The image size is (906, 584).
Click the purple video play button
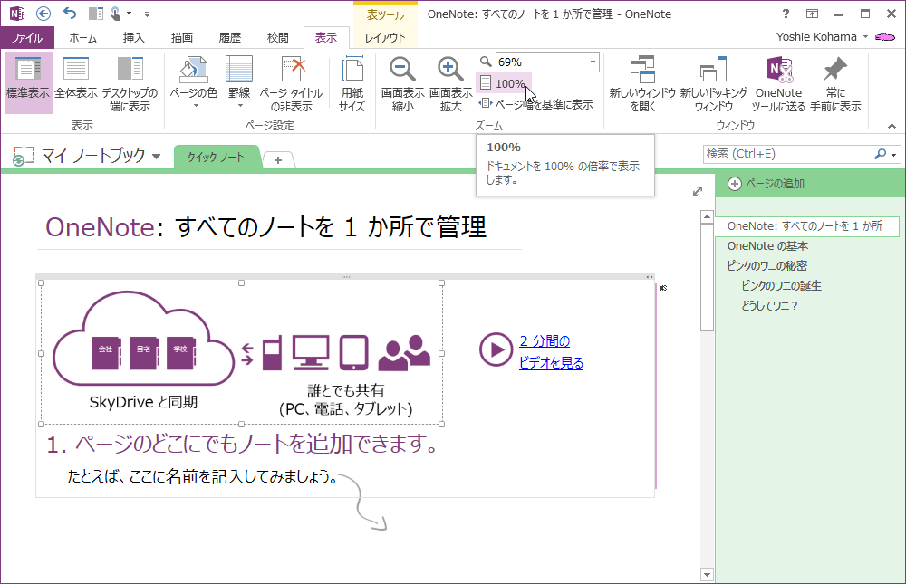click(496, 349)
